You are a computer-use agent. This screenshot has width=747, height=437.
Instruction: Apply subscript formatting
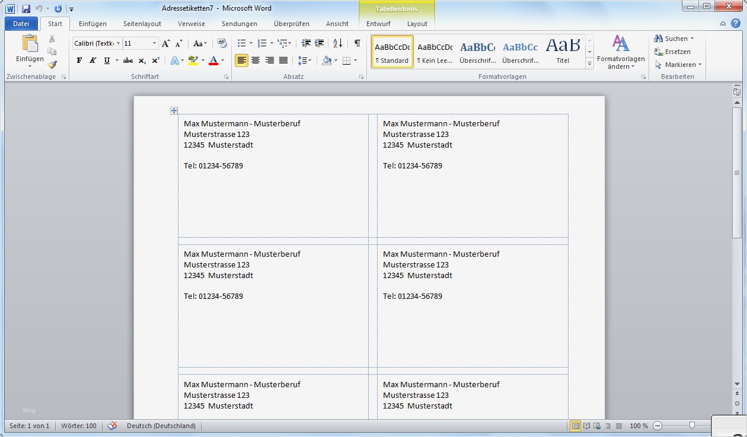(x=141, y=60)
